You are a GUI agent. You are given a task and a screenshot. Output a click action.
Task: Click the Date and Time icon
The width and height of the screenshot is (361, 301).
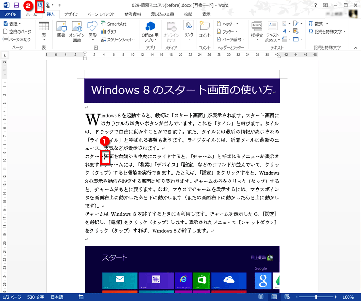pos(296,31)
